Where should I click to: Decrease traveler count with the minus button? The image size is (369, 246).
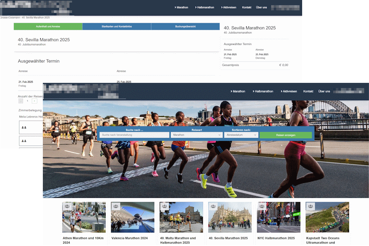tap(21, 101)
